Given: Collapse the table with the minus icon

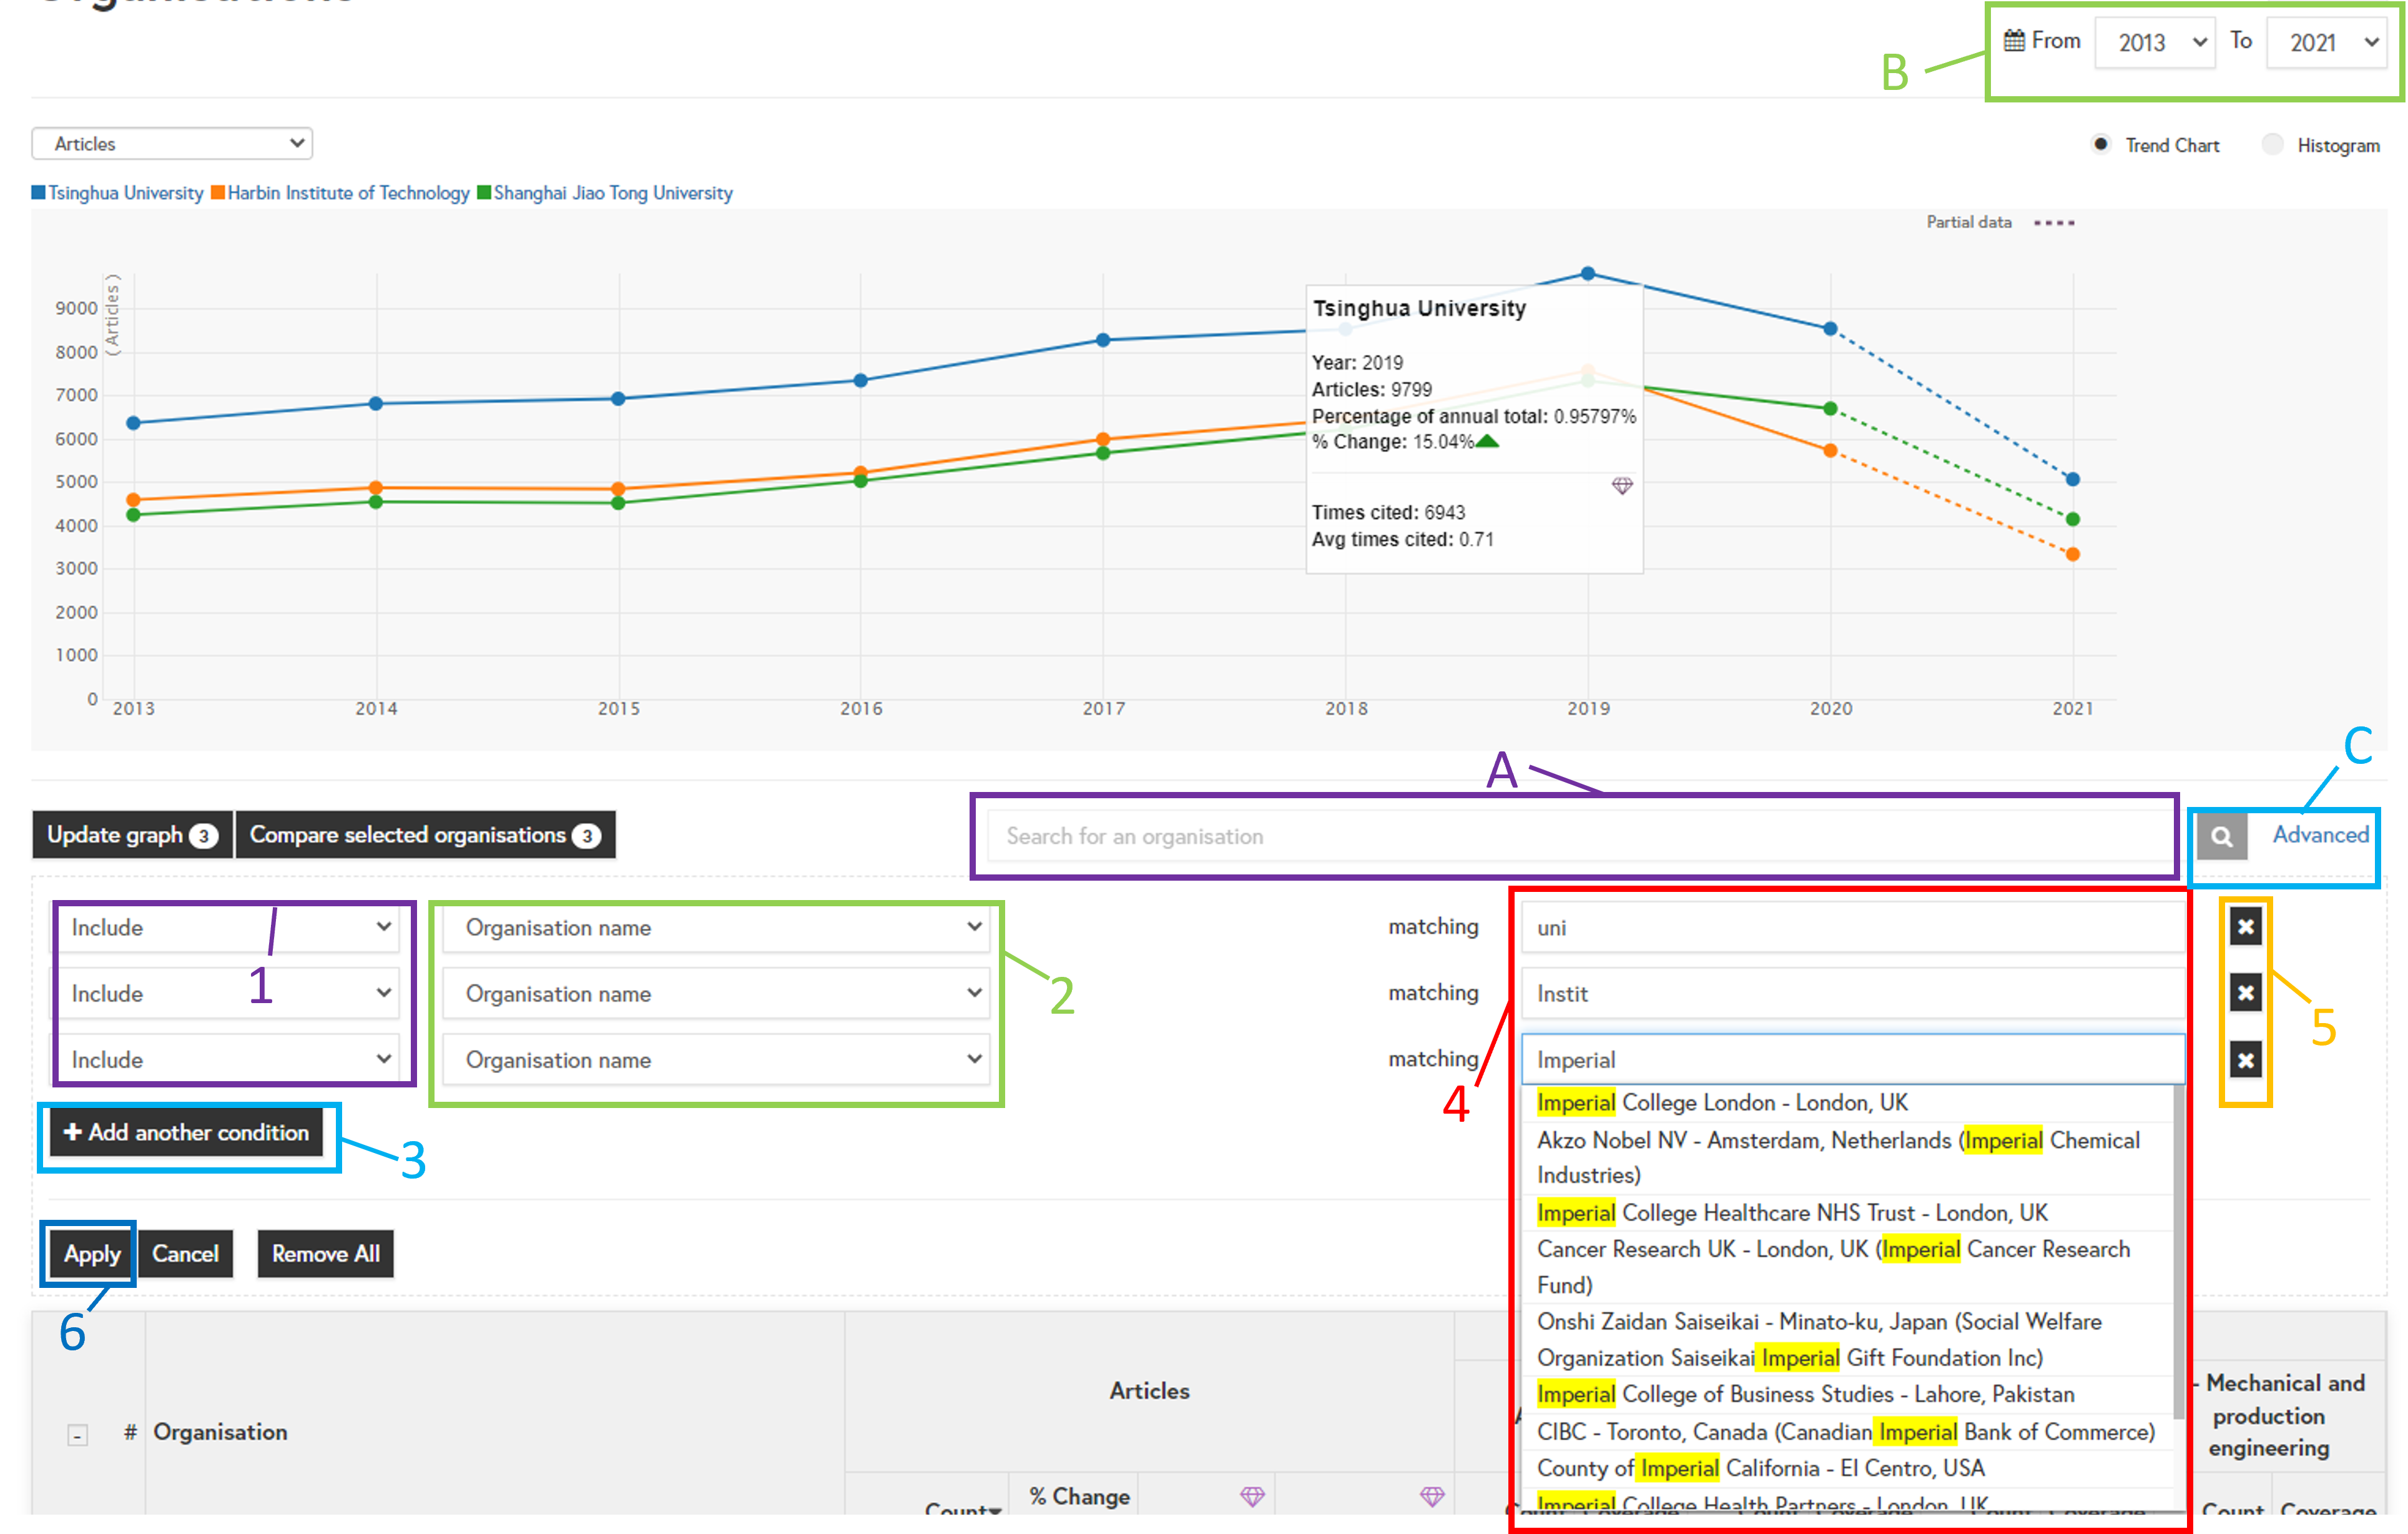Looking at the screenshot, I should [x=77, y=1435].
